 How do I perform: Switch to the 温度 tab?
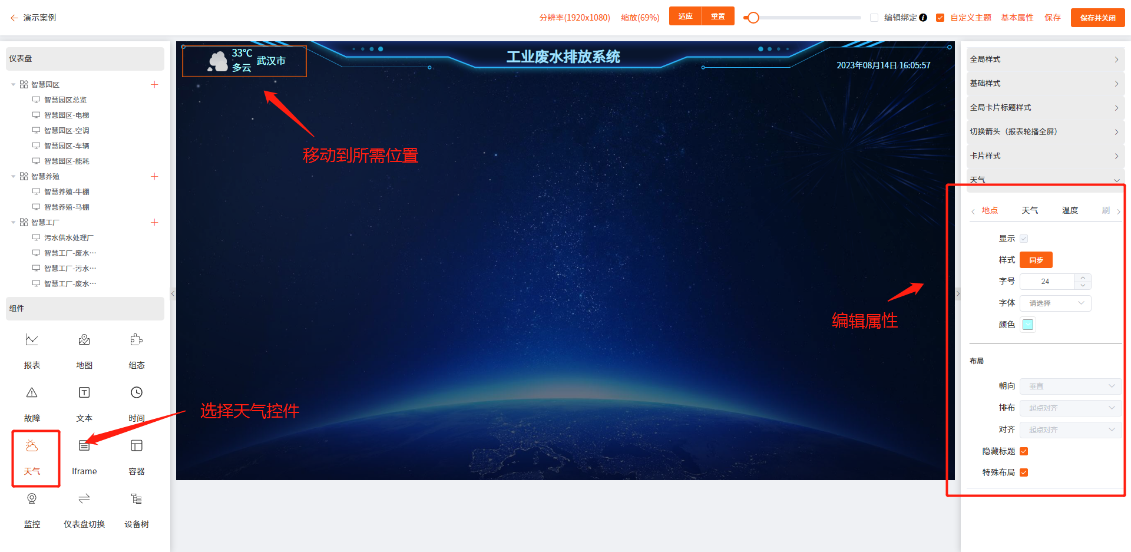tap(1070, 210)
